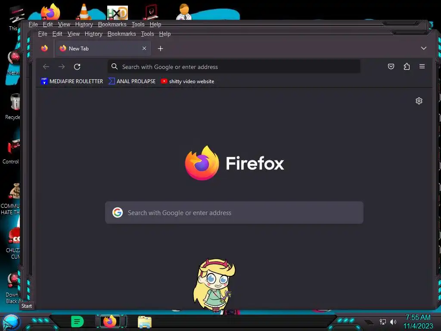Viewport: 441px width, 331px height.
Task: Go back with the left arrow
Action: pos(46,67)
